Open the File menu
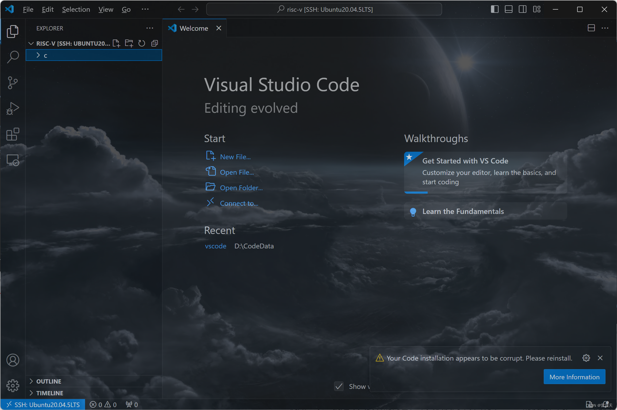This screenshot has height=410, width=617. point(28,9)
